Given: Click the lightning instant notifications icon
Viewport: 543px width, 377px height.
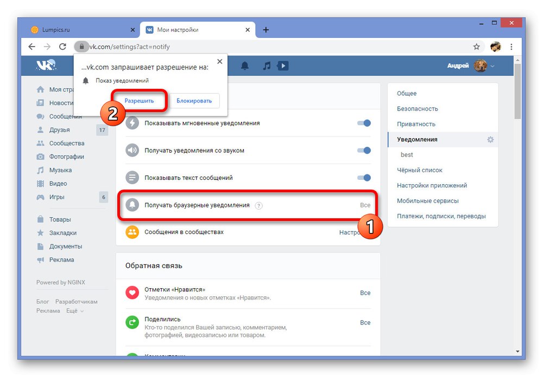Looking at the screenshot, I should pos(132,123).
